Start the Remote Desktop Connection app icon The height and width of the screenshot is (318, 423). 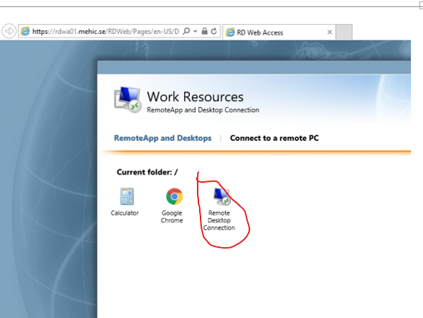tap(222, 196)
